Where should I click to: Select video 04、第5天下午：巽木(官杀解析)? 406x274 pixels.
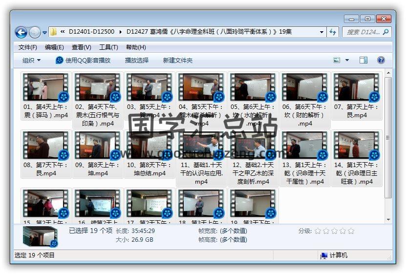[x=201, y=100]
